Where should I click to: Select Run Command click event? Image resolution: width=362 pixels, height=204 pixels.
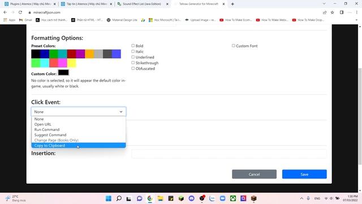coord(79,130)
